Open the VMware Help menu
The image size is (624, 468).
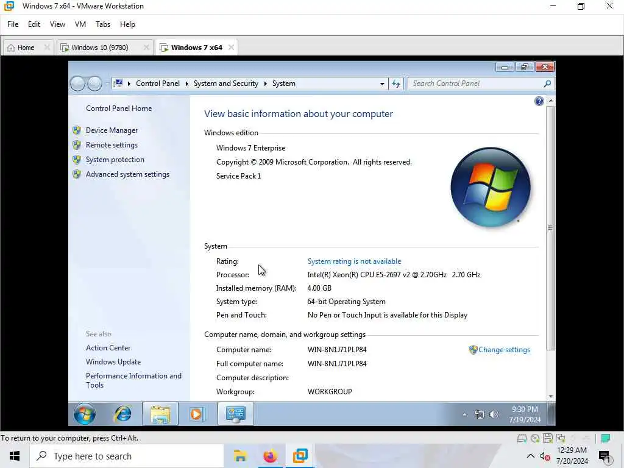pyautogui.click(x=127, y=24)
